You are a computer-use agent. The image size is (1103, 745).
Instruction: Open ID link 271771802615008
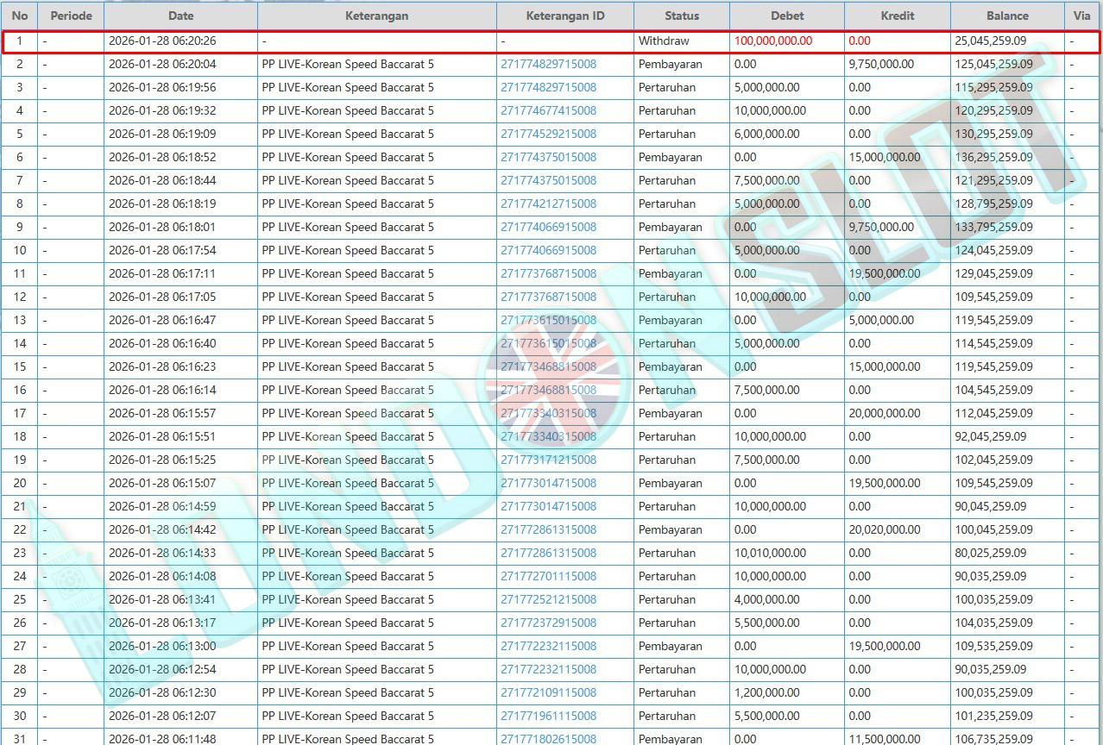[548, 738]
